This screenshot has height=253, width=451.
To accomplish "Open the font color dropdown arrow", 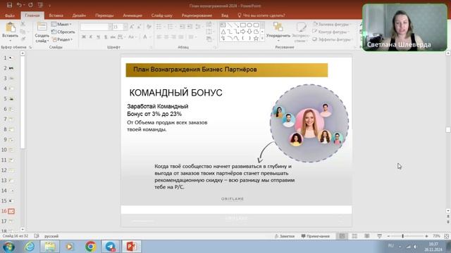I will [150, 37].
